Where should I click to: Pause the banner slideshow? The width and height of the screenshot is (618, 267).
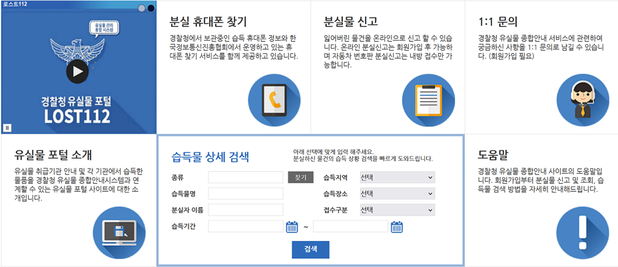point(7,127)
